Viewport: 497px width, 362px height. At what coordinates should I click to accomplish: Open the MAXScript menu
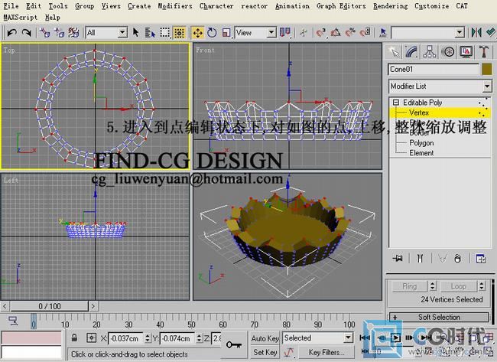pos(21,18)
